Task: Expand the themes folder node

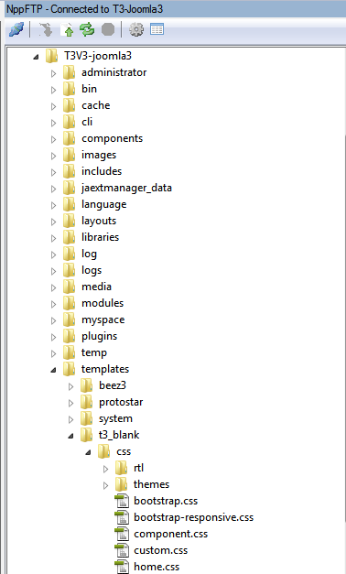Action: 106,485
